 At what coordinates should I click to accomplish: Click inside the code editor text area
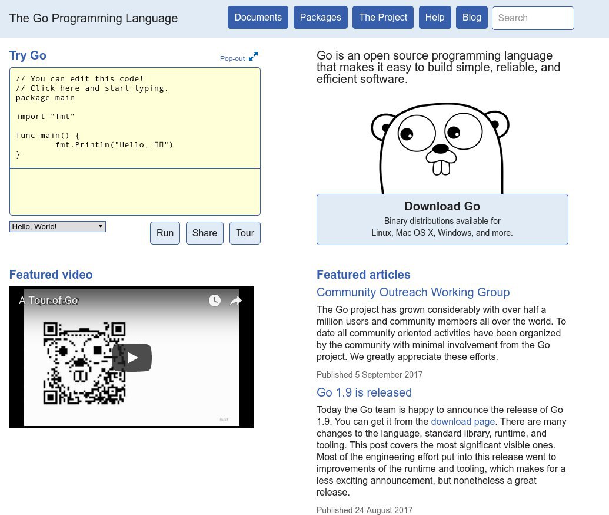click(135, 118)
